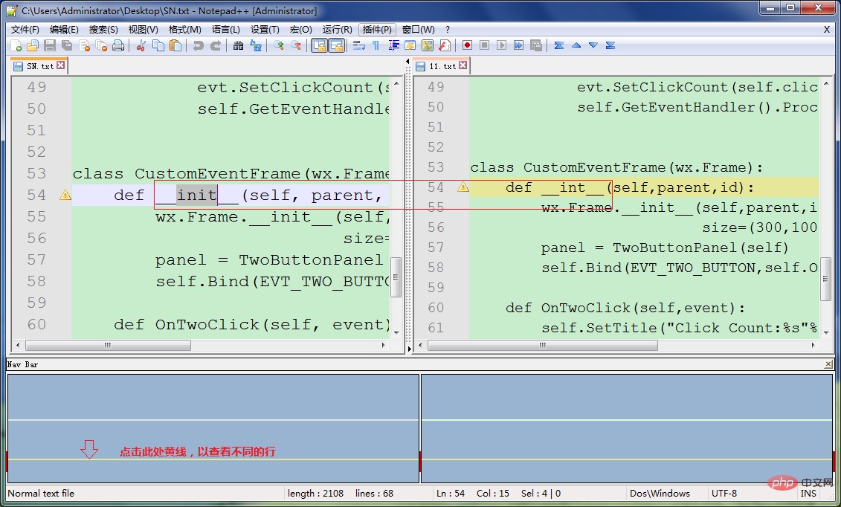Open the 文件(F) file menu

click(25, 30)
